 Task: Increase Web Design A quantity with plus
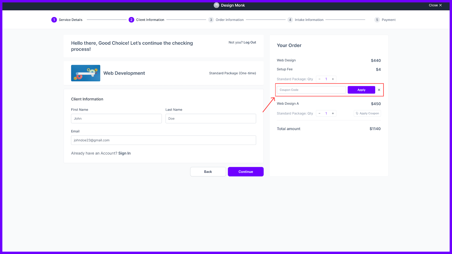[x=333, y=113]
